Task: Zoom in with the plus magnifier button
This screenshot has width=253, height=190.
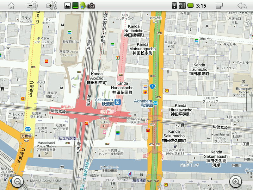Action: [x=236, y=181]
